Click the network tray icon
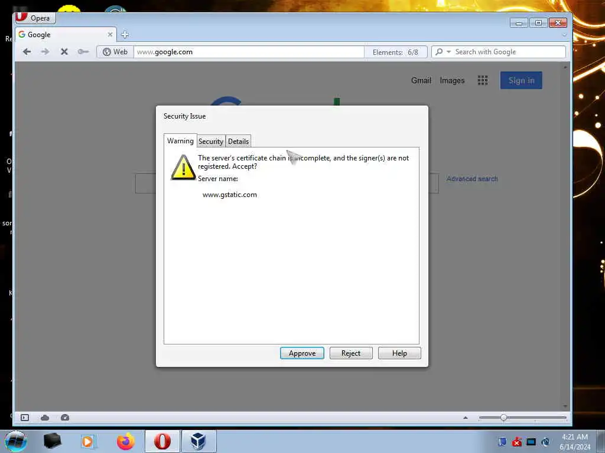Image resolution: width=605 pixels, height=453 pixels. click(x=545, y=442)
